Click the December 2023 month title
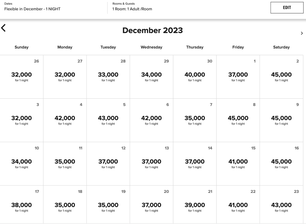The image size is (306, 224). point(152,30)
